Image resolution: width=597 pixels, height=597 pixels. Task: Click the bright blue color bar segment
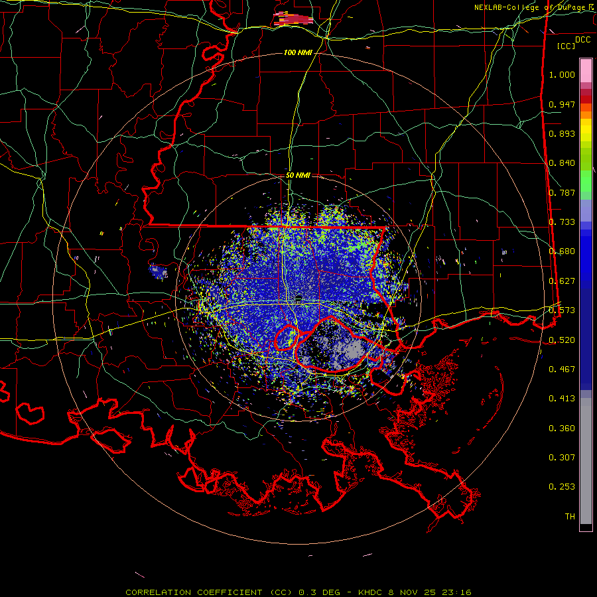[586, 259]
